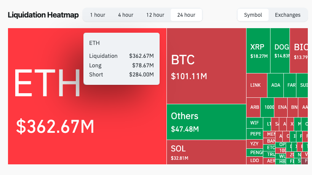The image size is (312, 175).
Task: Open the ENA heatmap tile
Action: tap(282, 107)
